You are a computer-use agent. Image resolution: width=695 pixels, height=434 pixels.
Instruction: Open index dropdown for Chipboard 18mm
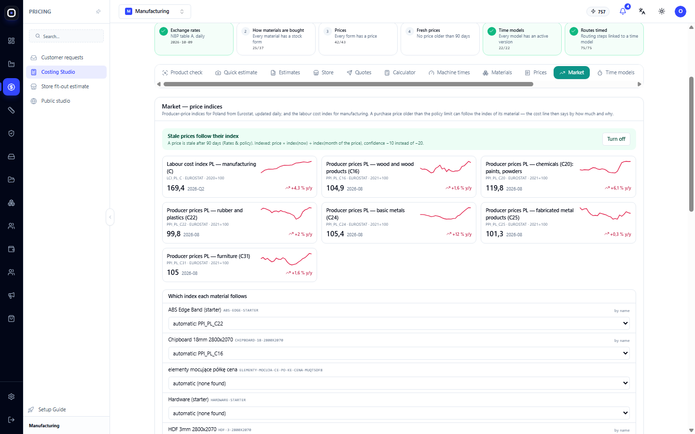tap(399, 353)
